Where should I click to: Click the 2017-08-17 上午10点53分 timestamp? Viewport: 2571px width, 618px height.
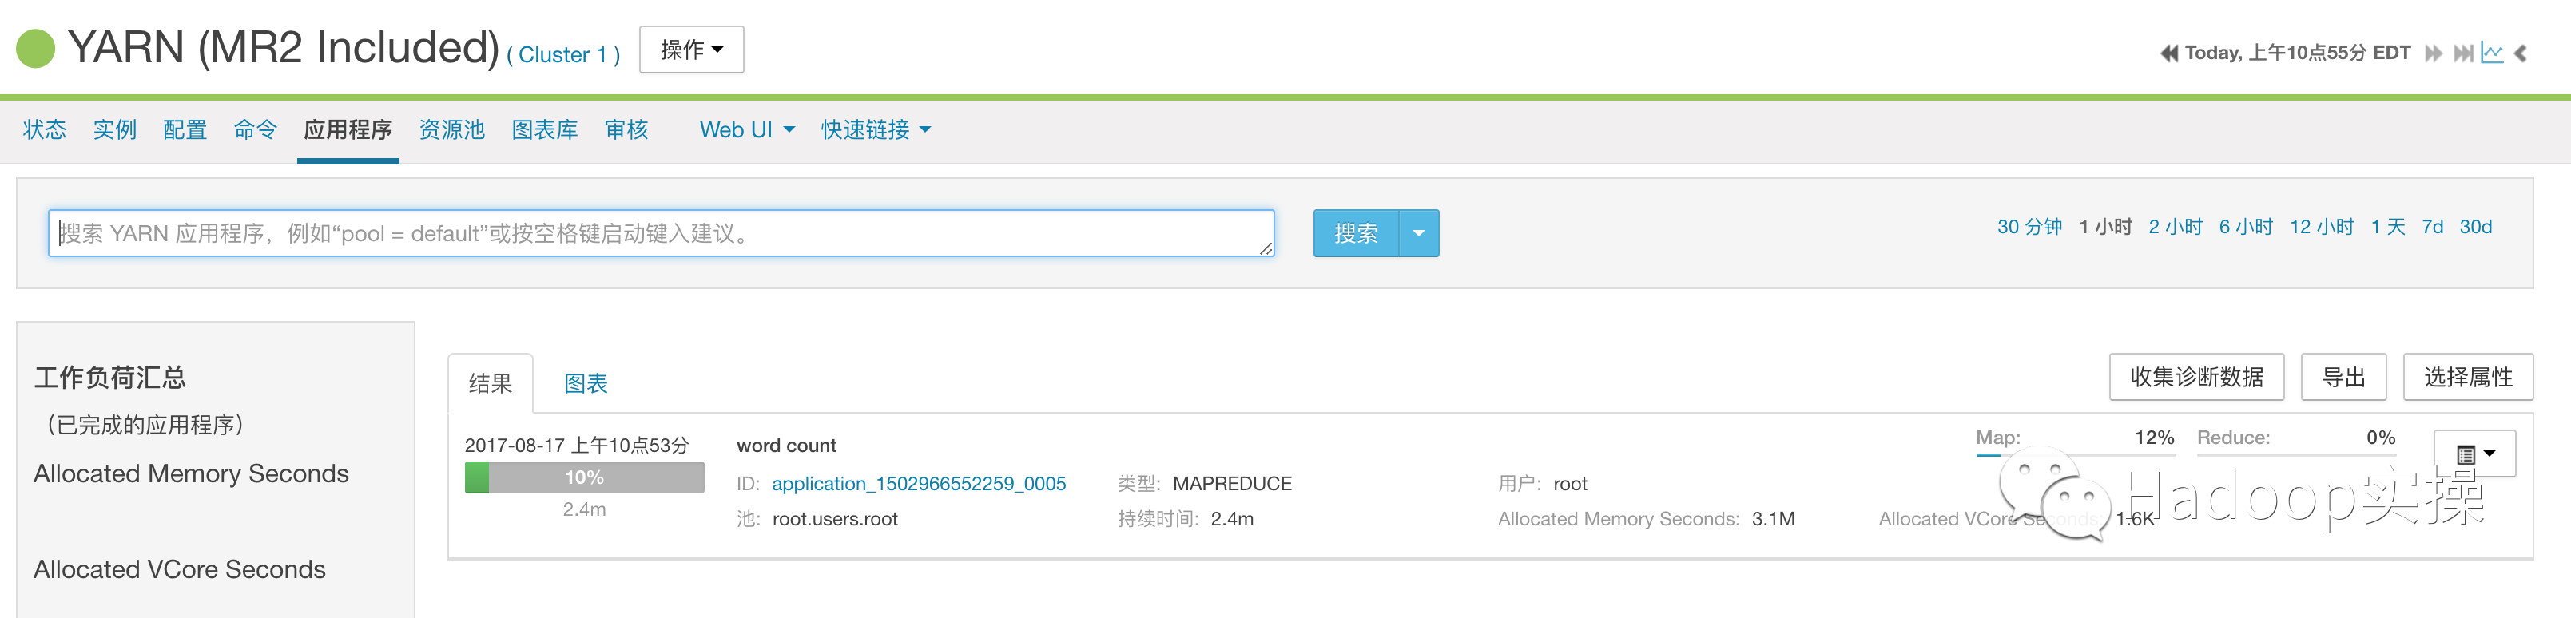[x=576, y=446]
